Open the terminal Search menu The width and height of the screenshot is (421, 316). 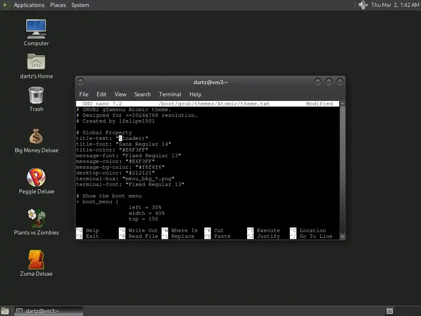pos(142,94)
